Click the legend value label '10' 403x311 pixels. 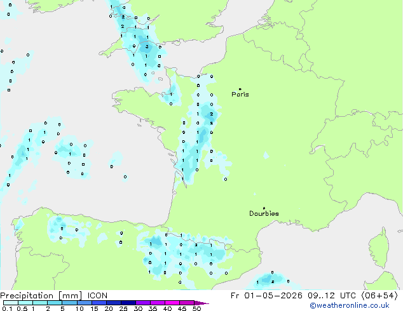click(79, 308)
